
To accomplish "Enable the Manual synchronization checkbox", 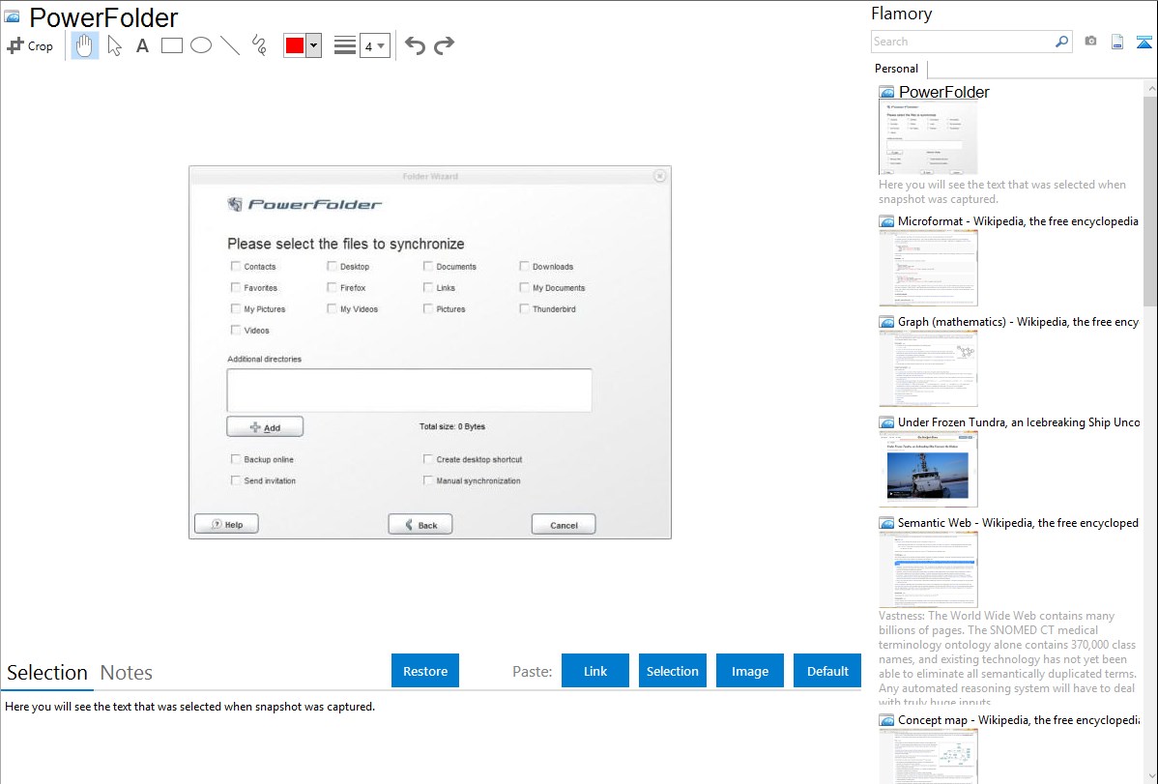I will click(427, 480).
